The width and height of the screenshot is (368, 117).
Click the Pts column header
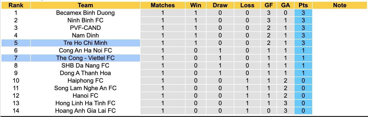(x=303, y=5)
